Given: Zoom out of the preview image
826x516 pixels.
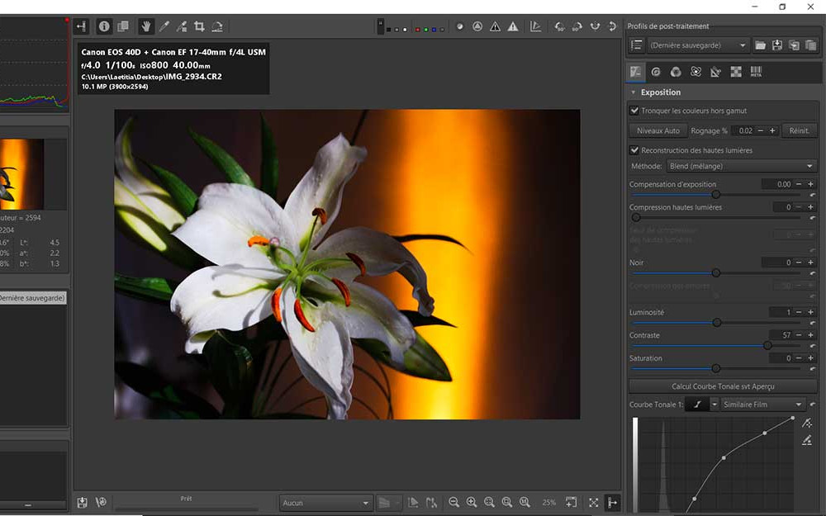Looking at the screenshot, I should click(x=453, y=502).
